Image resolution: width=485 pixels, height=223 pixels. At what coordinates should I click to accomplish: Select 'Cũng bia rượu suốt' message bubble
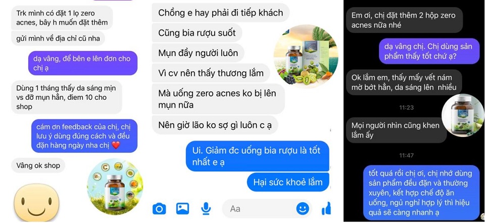pyautogui.click(x=197, y=33)
